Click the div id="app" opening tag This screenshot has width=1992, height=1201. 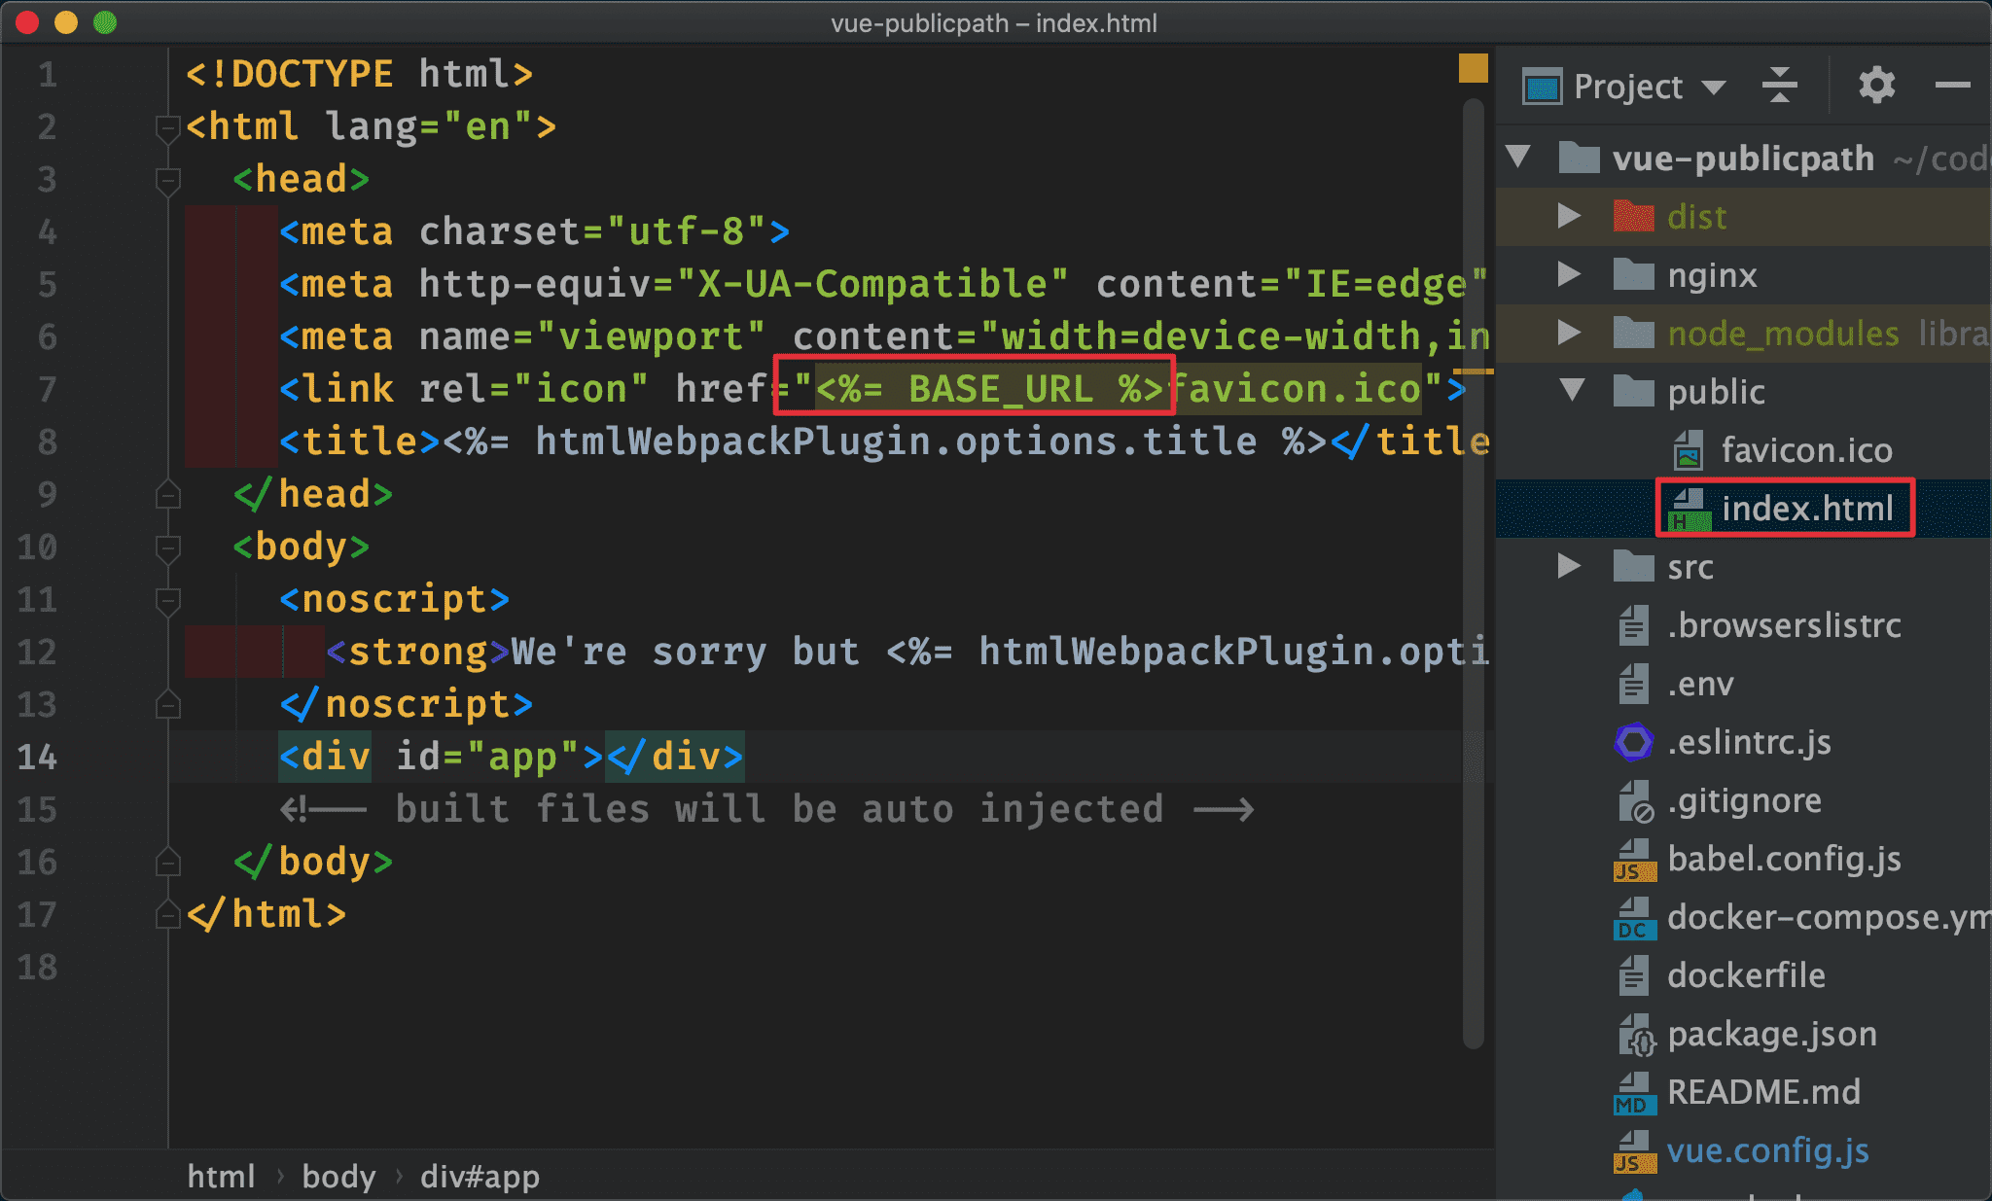pyautogui.click(x=441, y=757)
